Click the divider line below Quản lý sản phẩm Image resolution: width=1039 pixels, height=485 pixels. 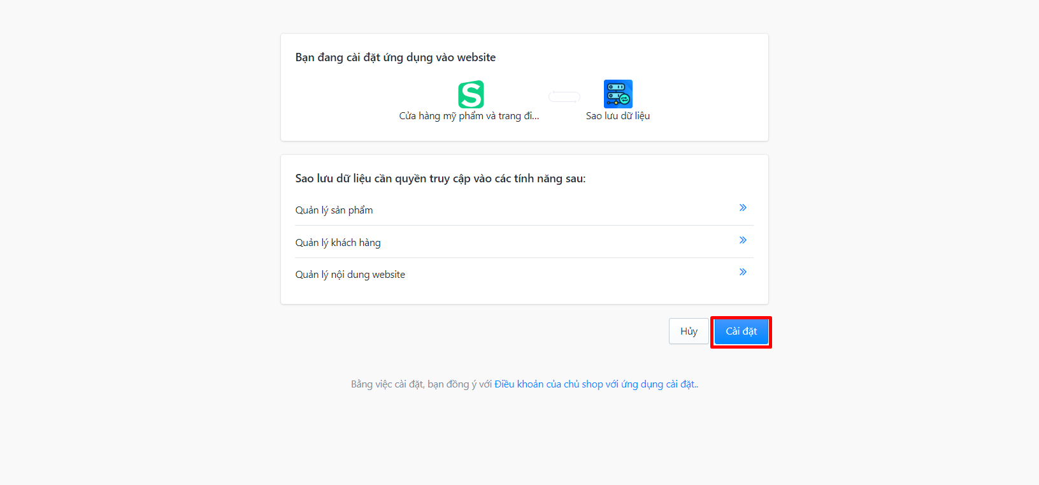coord(524,226)
